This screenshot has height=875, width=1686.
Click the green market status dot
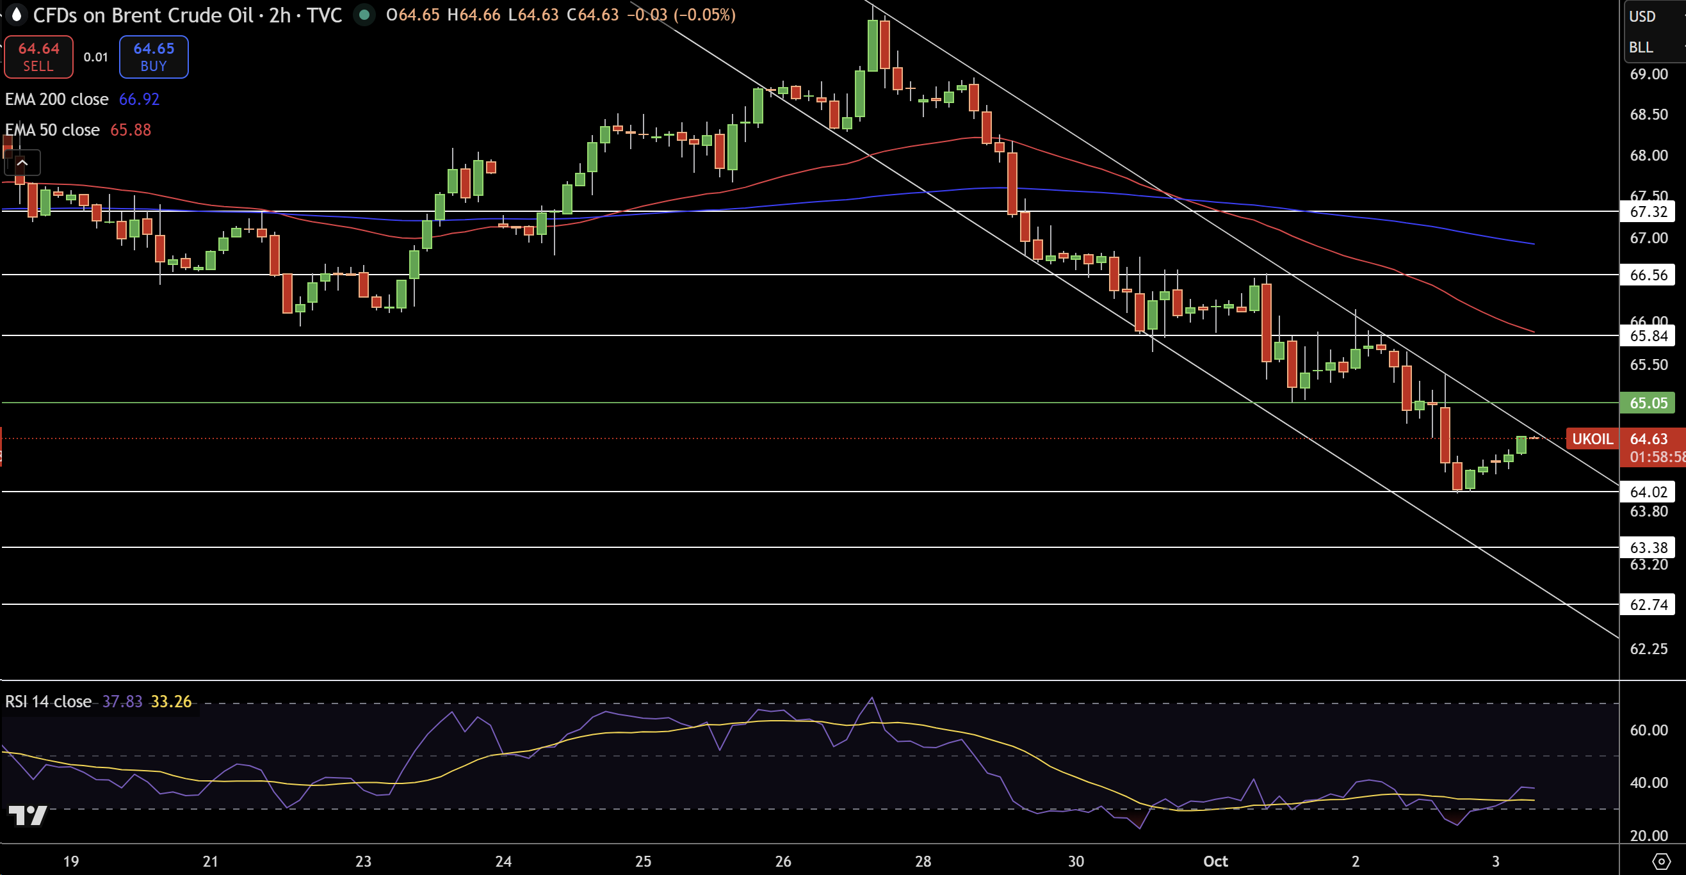point(364,14)
